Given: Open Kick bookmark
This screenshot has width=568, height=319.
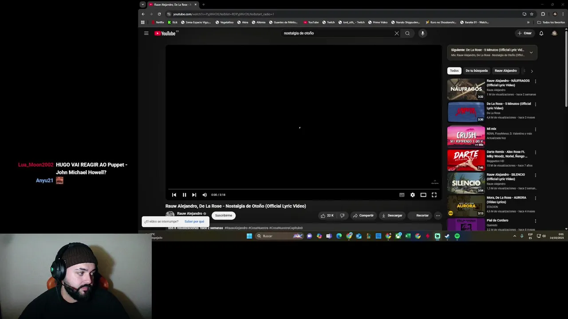Looking at the screenshot, I should (x=173, y=22).
